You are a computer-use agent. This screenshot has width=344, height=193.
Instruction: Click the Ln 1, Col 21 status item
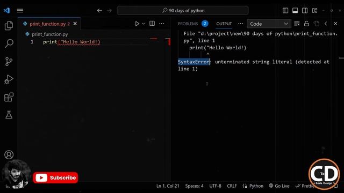[x=168, y=186]
